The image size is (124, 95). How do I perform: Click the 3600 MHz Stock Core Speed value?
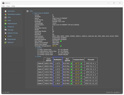[56, 43]
